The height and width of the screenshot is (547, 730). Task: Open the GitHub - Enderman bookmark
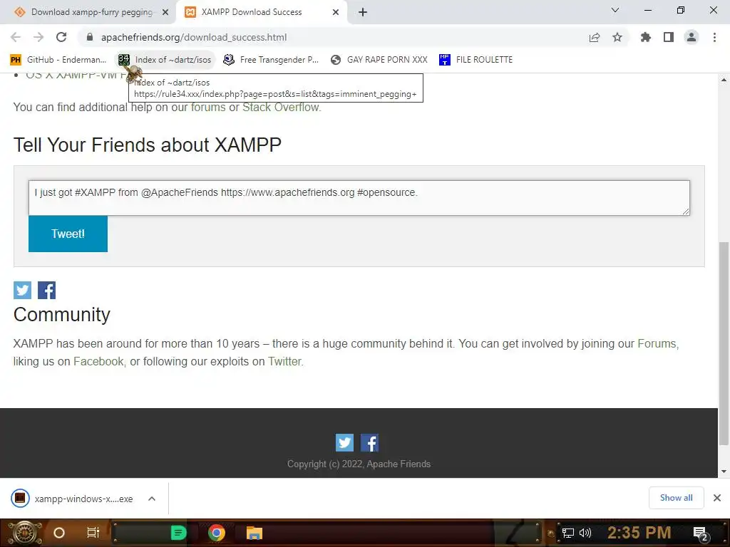(x=58, y=60)
